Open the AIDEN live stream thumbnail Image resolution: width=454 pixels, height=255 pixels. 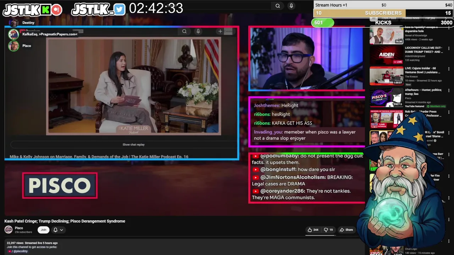coord(386,55)
